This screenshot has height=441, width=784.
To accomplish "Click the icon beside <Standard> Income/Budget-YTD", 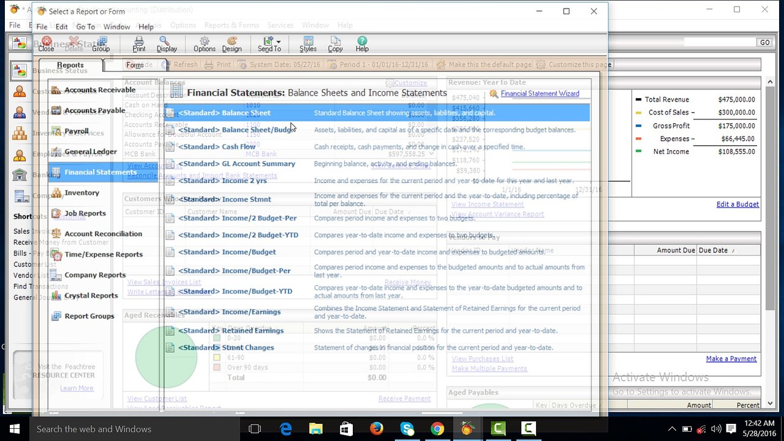I will pos(170,292).
